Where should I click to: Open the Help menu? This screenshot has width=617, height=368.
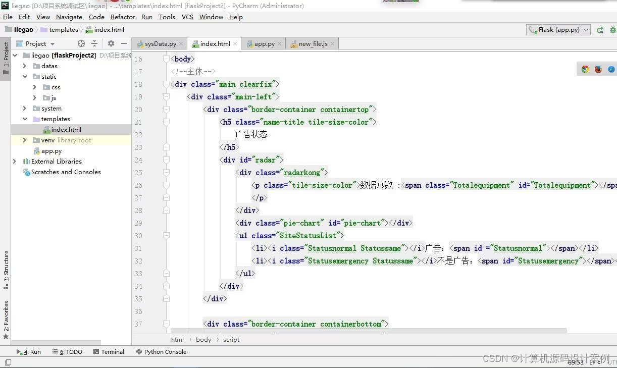(236, 17)
